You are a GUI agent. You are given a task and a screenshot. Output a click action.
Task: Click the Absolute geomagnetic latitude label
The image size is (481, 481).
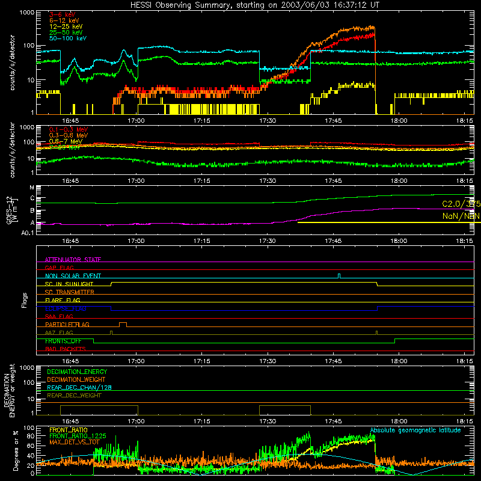415,430
